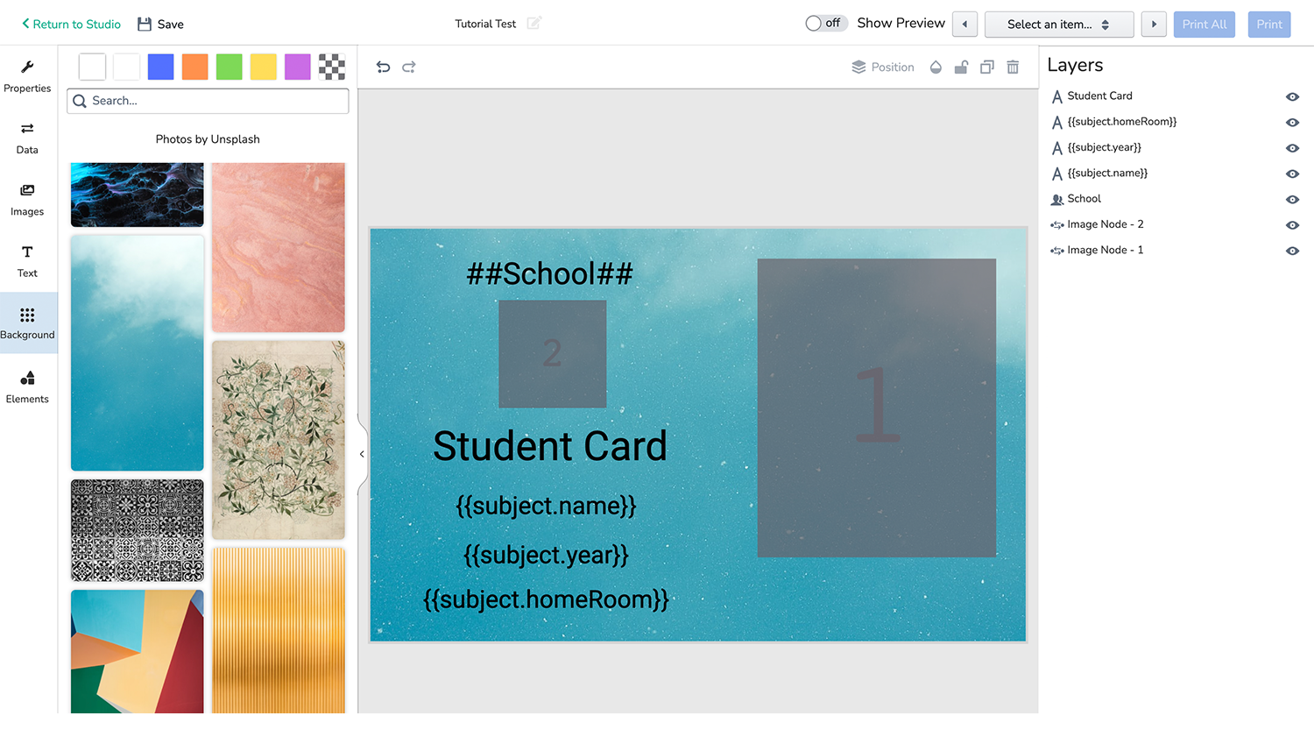Click the Print All button
Viewport: 1314px width, 730px height.
point(1204,24)
